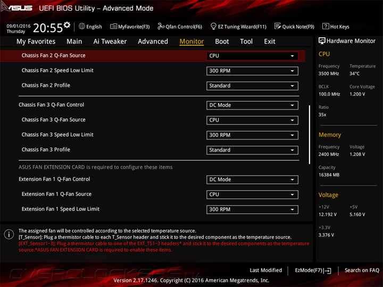Screen dimensions: 383x287
Task: Click the Memory frequency value 2400 MHz
Action: 329,154
